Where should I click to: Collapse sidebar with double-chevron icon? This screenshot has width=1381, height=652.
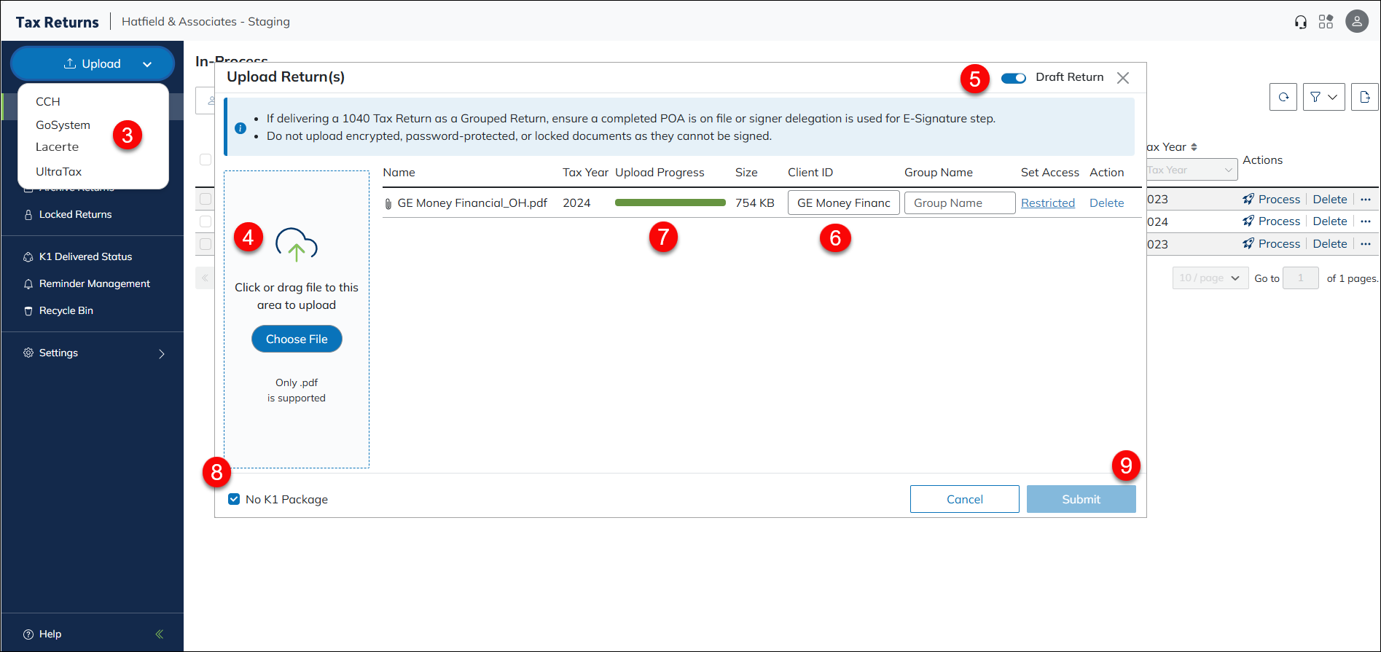pyautogui.click(x=159, y=634)
